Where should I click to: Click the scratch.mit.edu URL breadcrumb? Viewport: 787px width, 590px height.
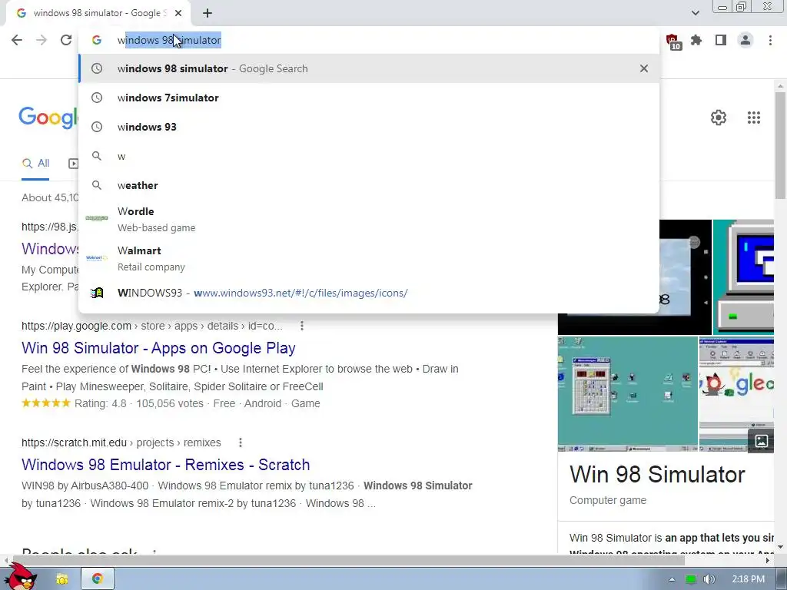(121, 442)
